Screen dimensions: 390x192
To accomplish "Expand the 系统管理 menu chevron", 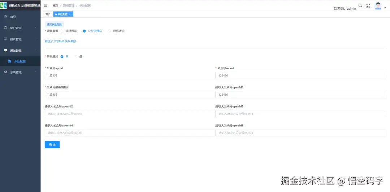I will 35,72.
